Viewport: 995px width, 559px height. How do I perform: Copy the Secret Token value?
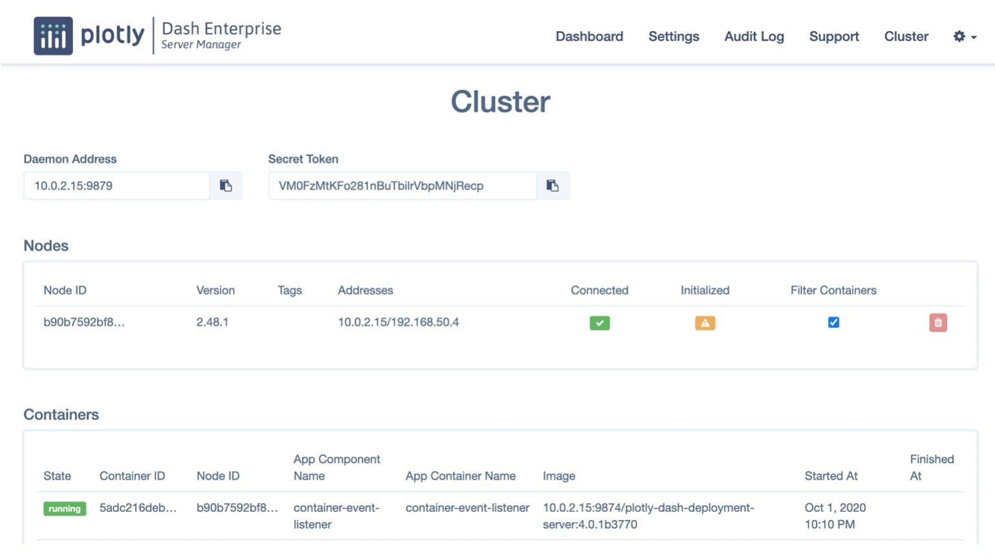click(x=552, y=186)
